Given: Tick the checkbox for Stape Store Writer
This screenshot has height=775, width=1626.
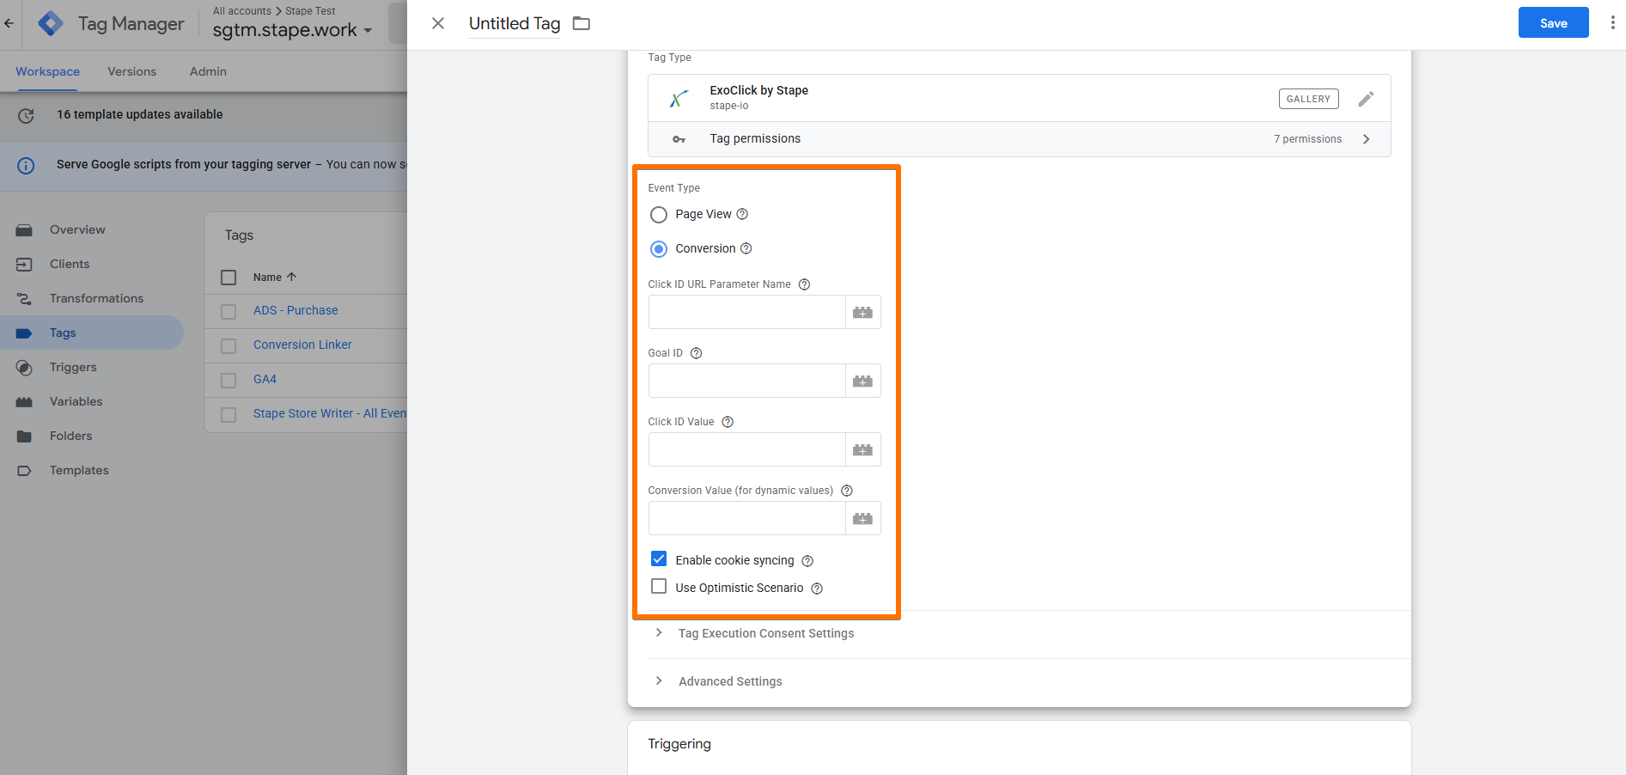Looking at the screenshot, I should point(228,414).
